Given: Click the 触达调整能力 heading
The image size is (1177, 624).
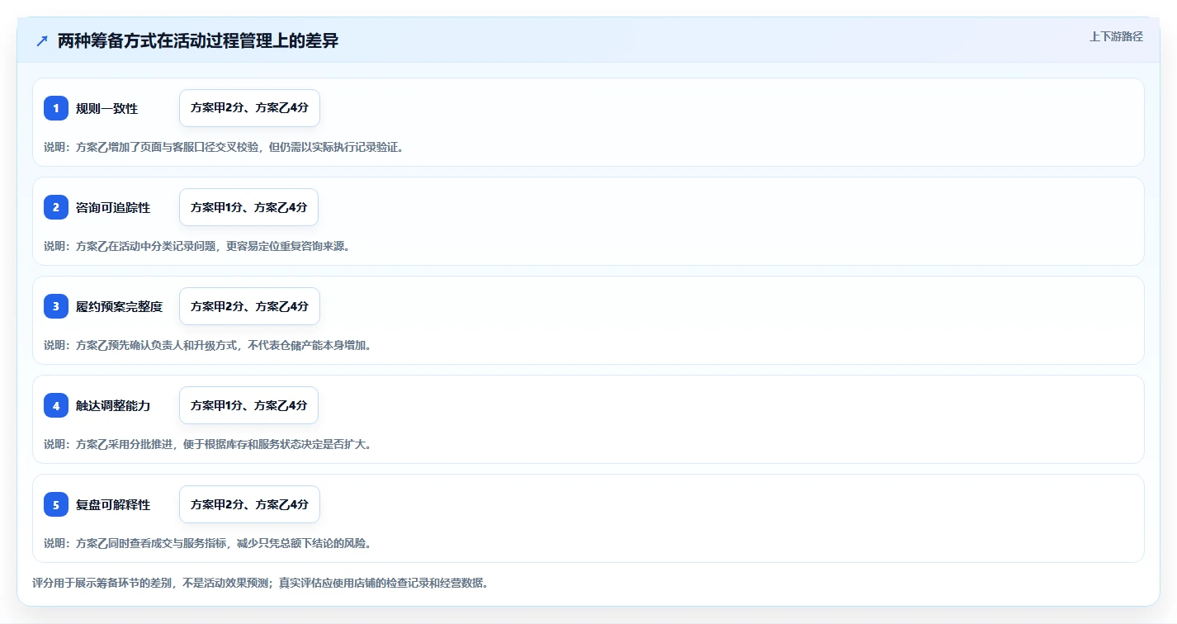Looking at the screenshot, I should 113,405.
